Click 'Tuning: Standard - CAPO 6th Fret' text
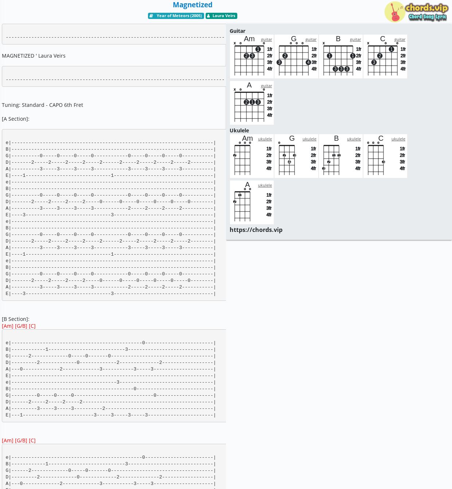Viewport: 452px width, 489px height. coord(42,105)
